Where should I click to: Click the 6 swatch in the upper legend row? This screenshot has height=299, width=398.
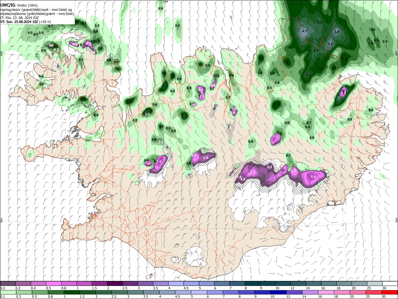(x=222, y=284)
